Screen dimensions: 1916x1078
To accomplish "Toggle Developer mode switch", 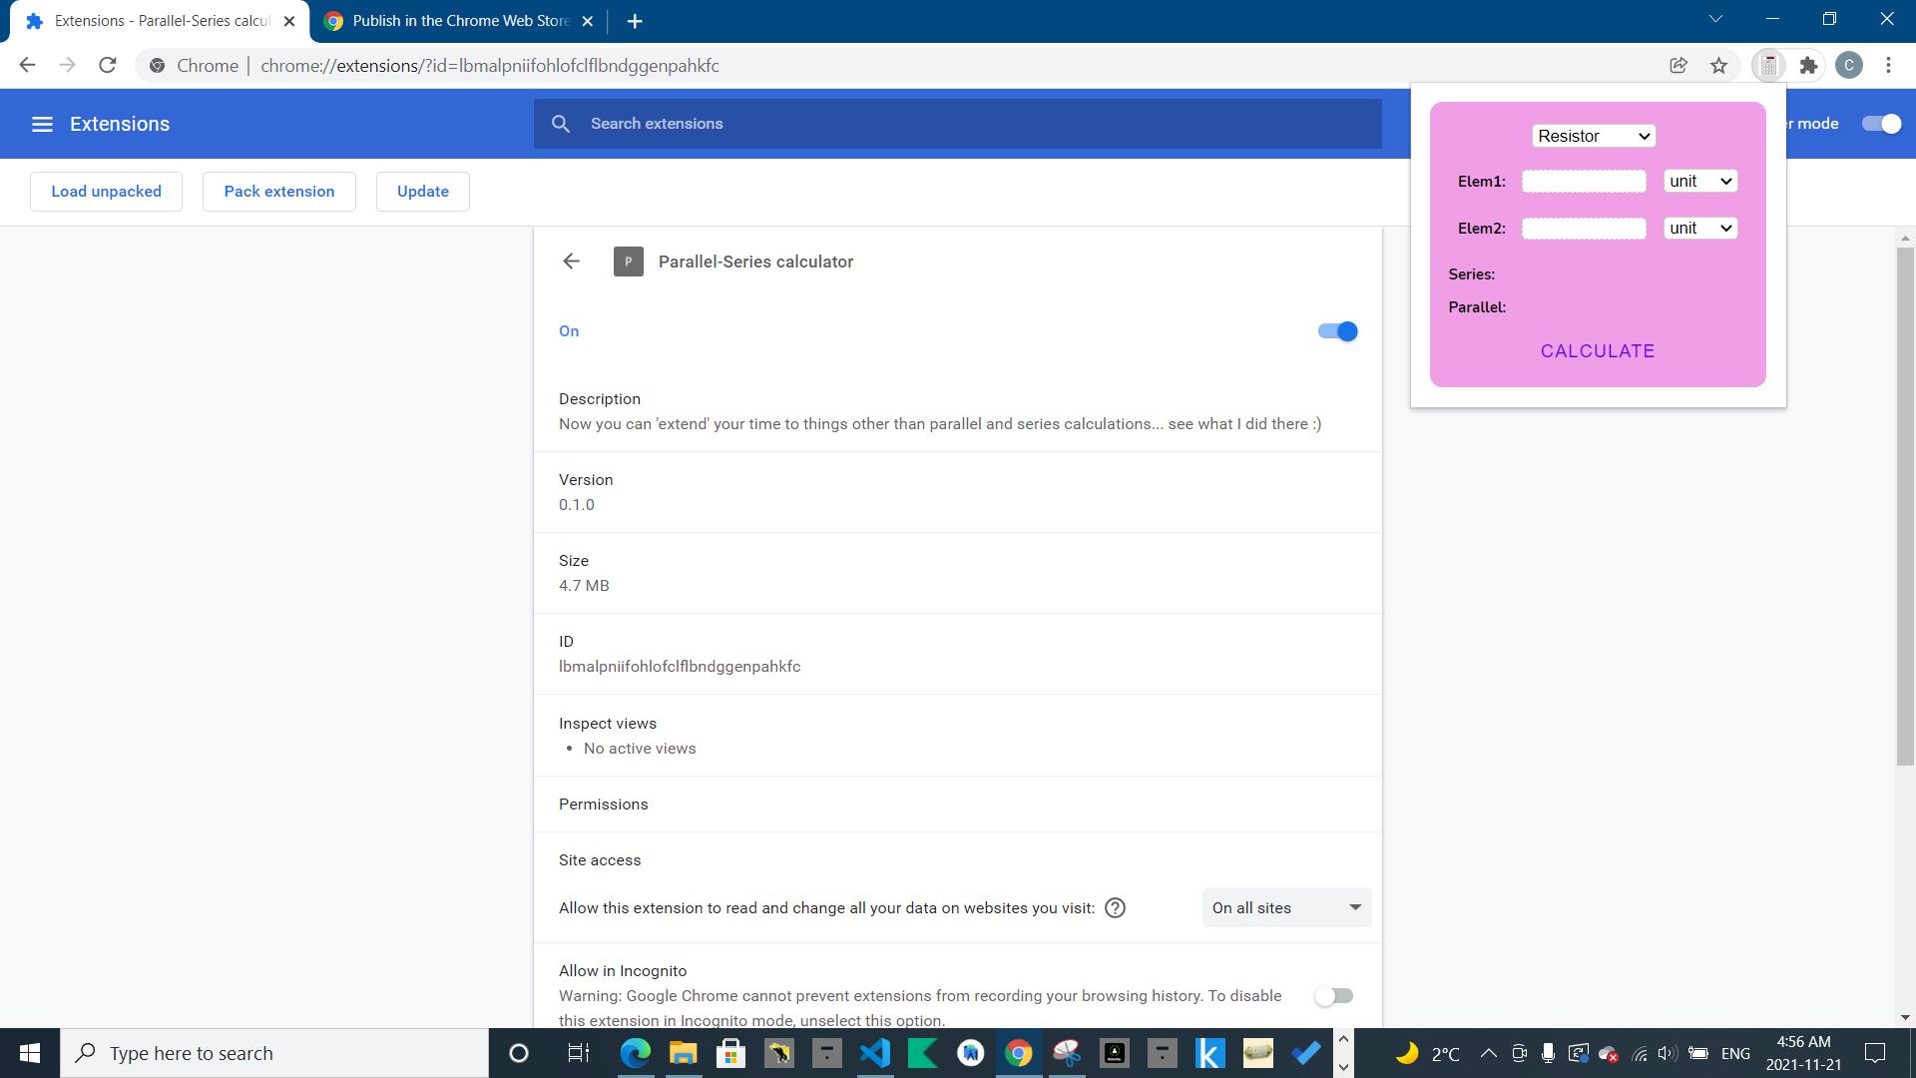I will (x=1881, y=124).
